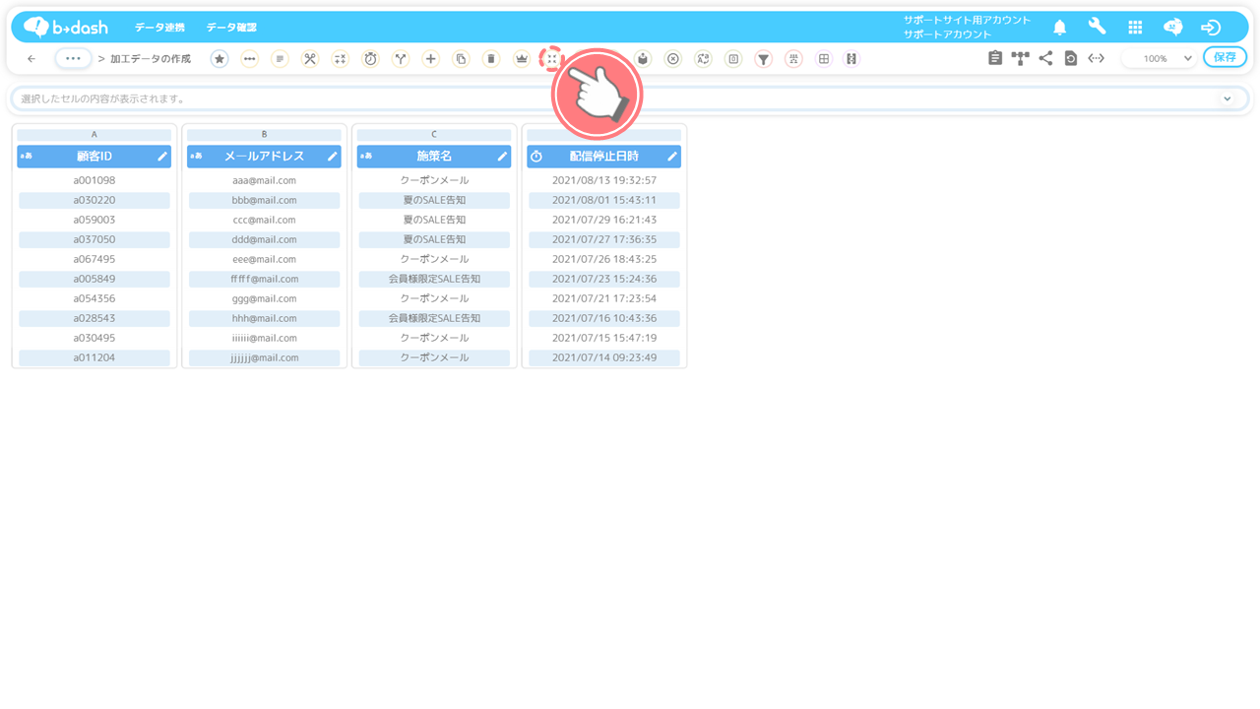The image size is (1260, 709).
Task: Click the b→dash logo
Action: coord(66,27)
